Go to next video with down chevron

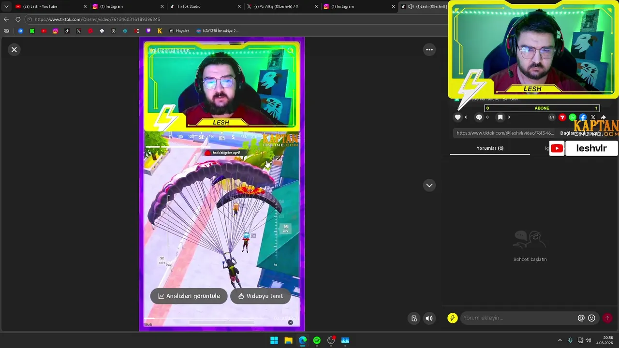coord(429,185)
